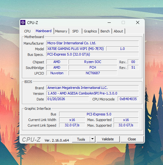163x165 pixels.
Task: Click Current Link Speed 32.0 GT/s value
Action: click(x=72, y=125)
